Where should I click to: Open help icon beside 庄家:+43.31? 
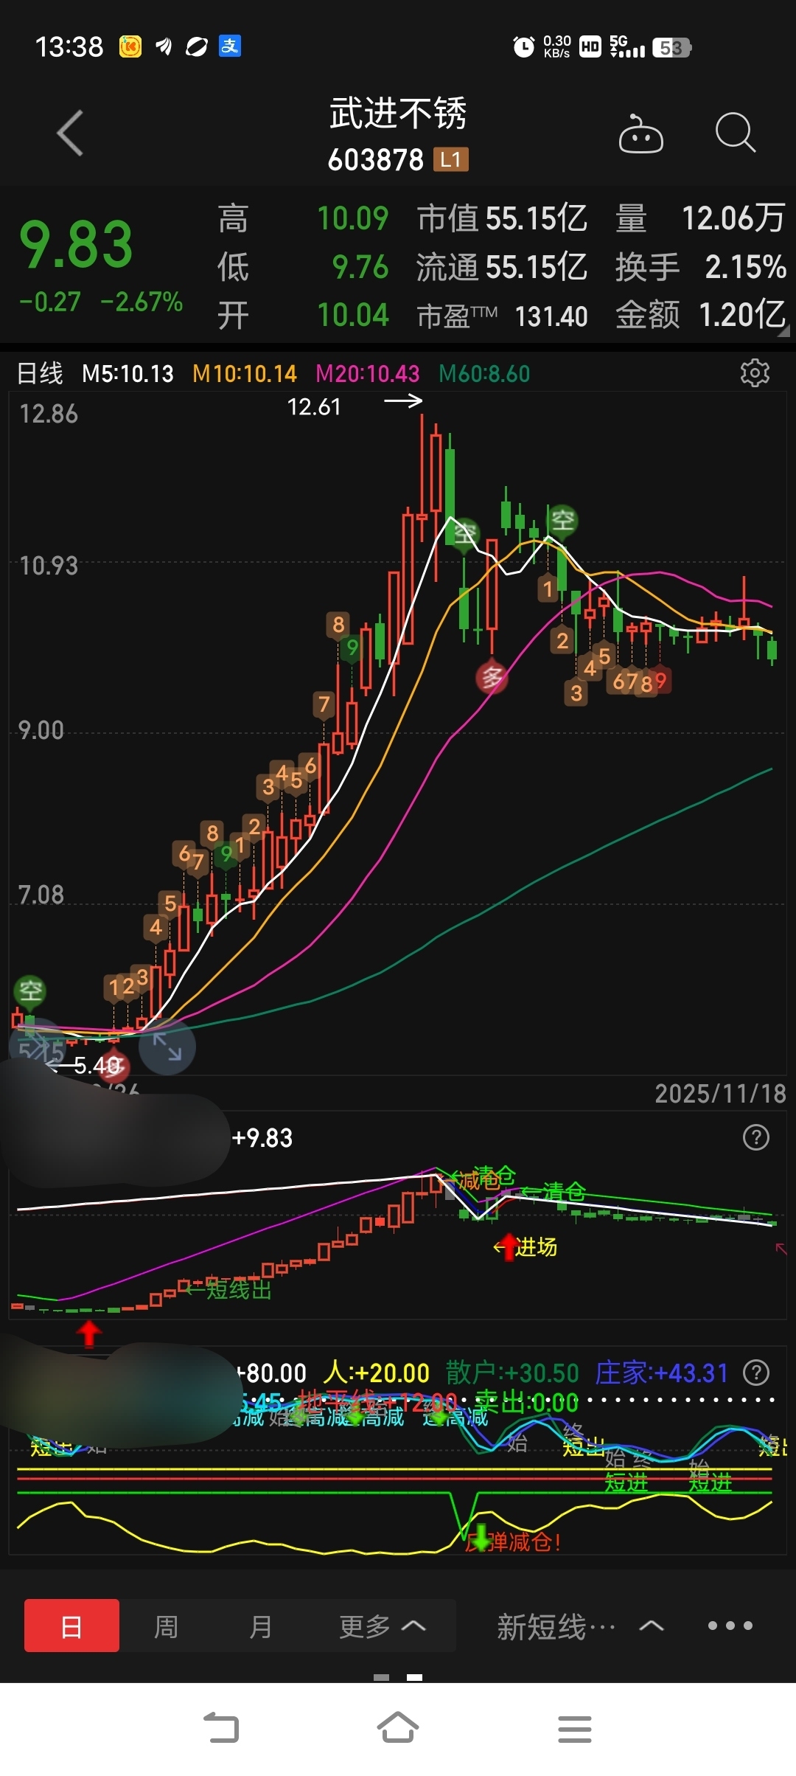pyautogui.click(x=756, y=1373)
